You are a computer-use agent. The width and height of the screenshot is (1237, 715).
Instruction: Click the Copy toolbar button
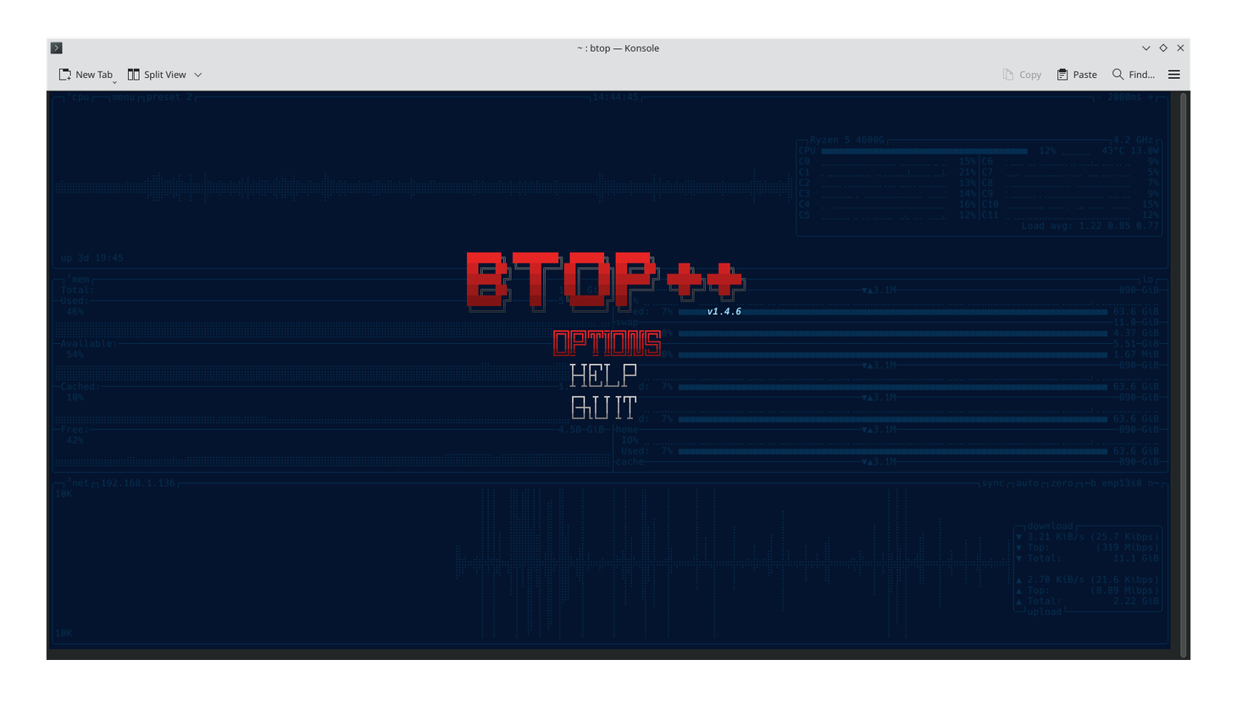tap(1022, 75)
